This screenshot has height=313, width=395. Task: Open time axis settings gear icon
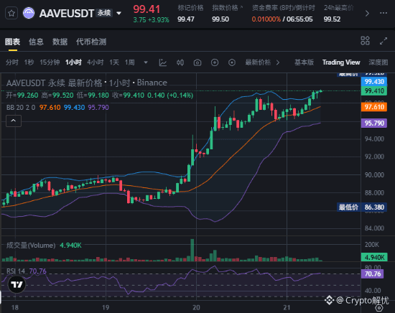[x=379, y=308]
